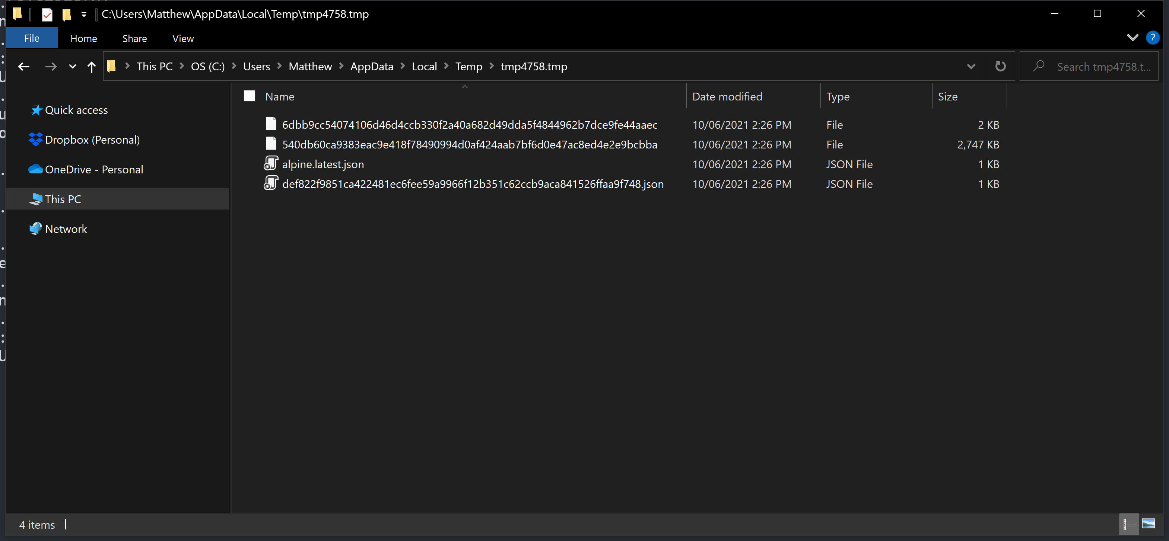
Task: Click the Up one level arrow
Action: pyautogui.click(x=91, y=67)
